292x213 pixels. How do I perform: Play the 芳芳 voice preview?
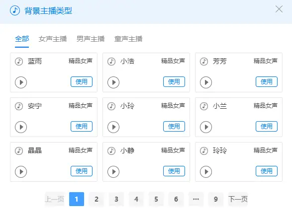206,82
